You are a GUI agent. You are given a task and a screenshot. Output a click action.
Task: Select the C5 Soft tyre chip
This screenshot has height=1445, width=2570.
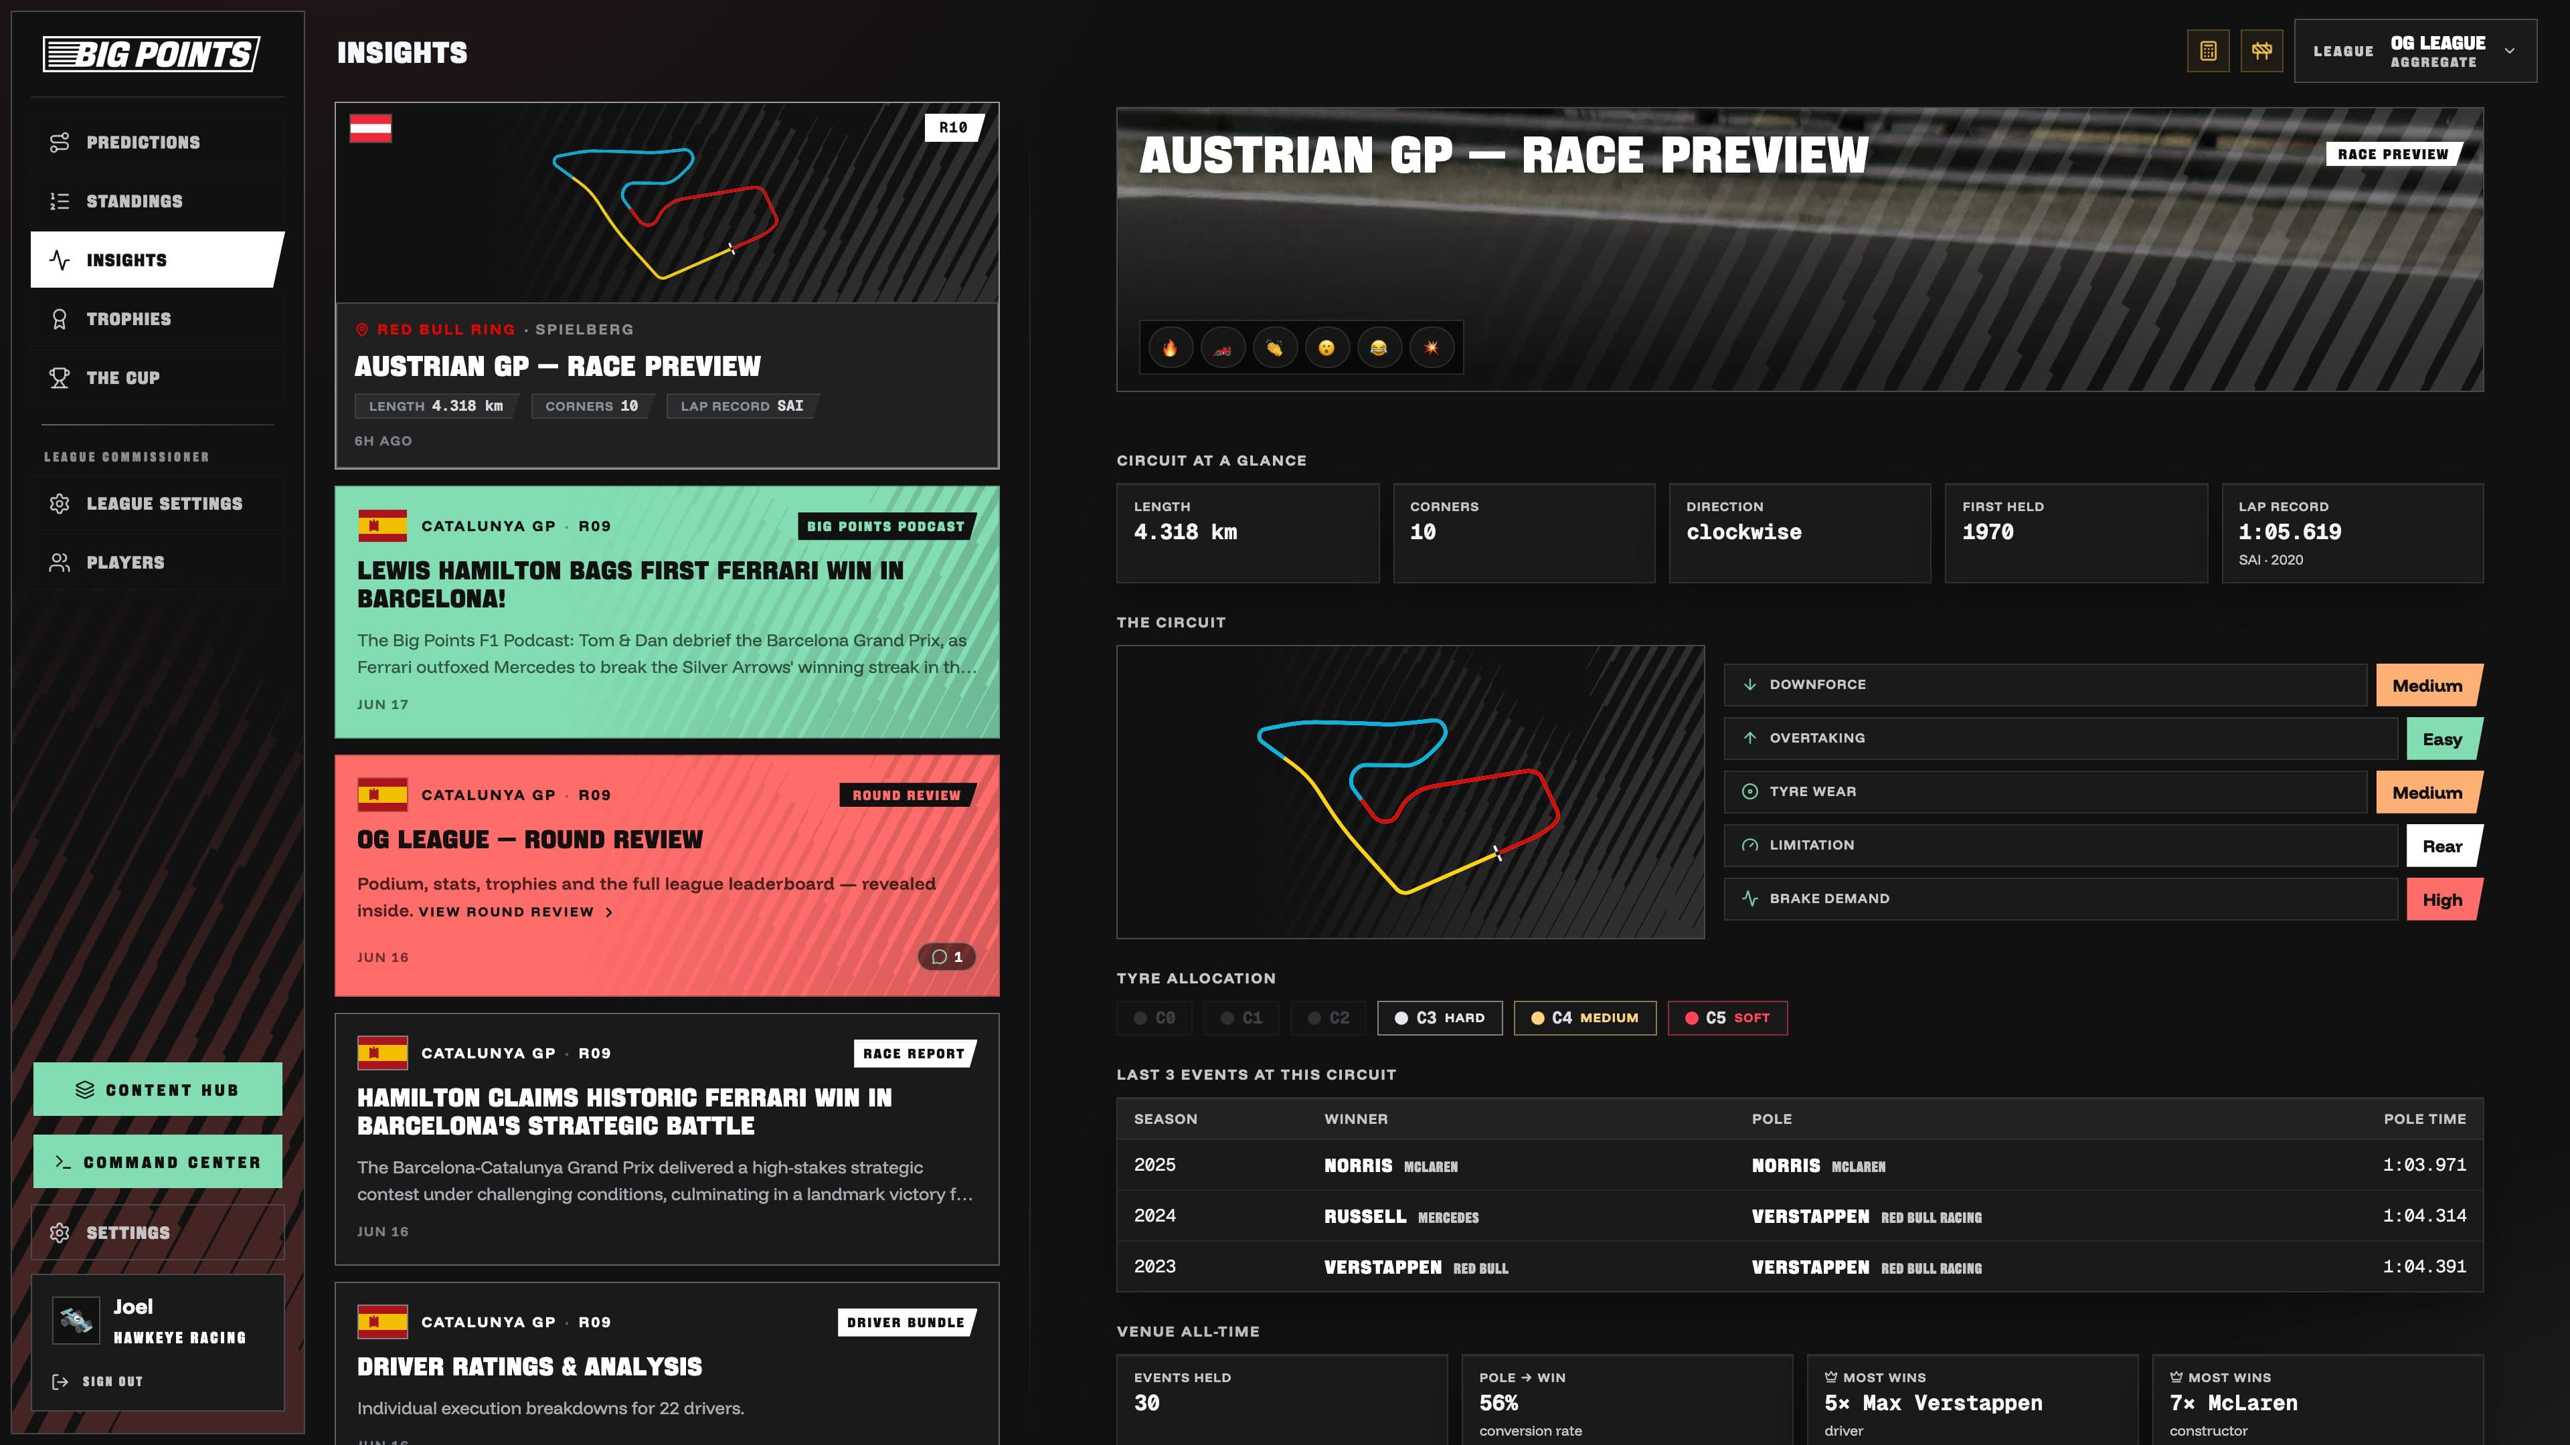coord(1728,1018)
